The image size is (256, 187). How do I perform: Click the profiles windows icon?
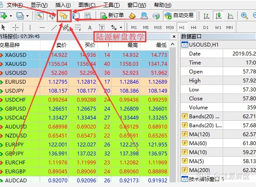click(x=20, y=16)
